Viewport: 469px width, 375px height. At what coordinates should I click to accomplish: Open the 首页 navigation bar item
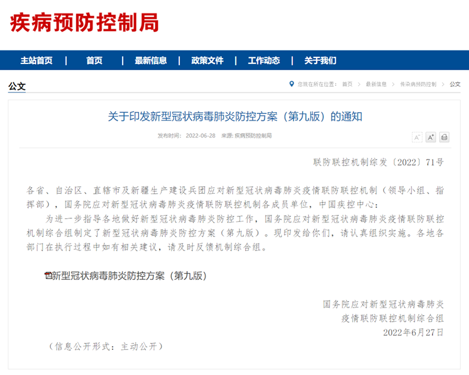tap(94, 60)
